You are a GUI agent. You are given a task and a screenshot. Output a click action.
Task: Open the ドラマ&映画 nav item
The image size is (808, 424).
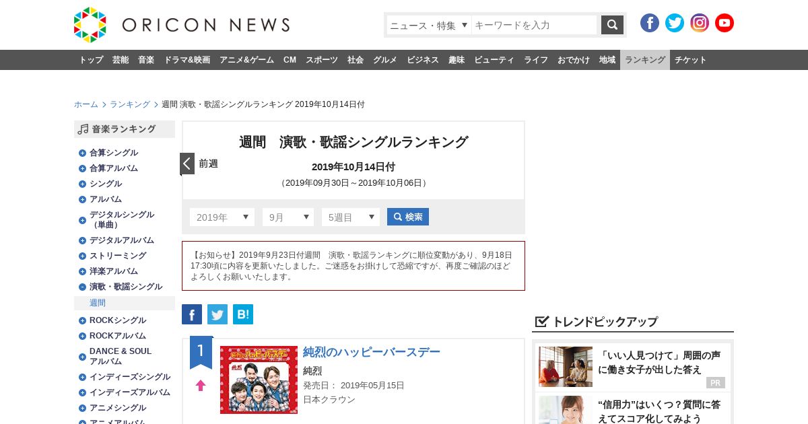[187, 60]
